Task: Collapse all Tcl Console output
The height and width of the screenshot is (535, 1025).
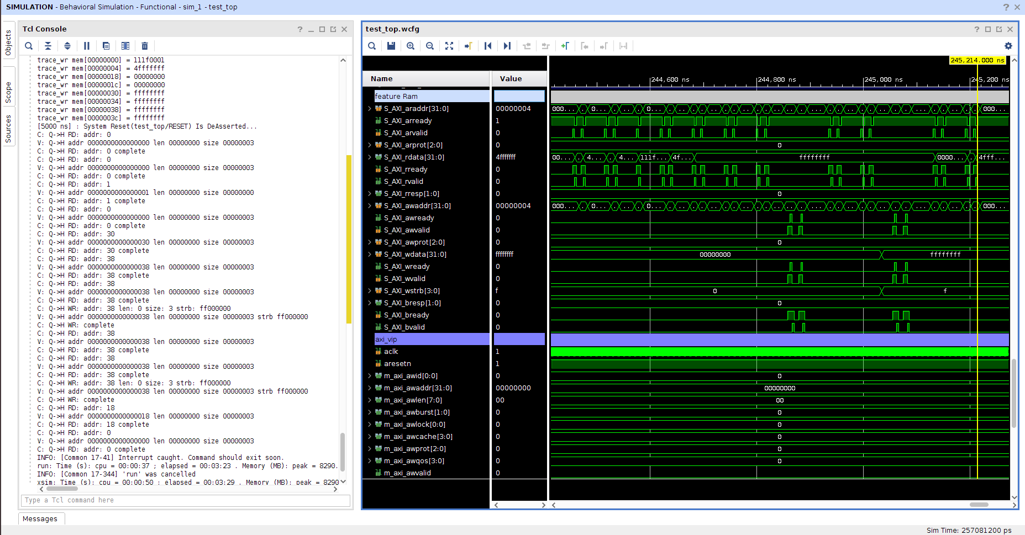Action: click(48, 46)
